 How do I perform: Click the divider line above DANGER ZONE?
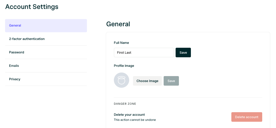[188, 97]
